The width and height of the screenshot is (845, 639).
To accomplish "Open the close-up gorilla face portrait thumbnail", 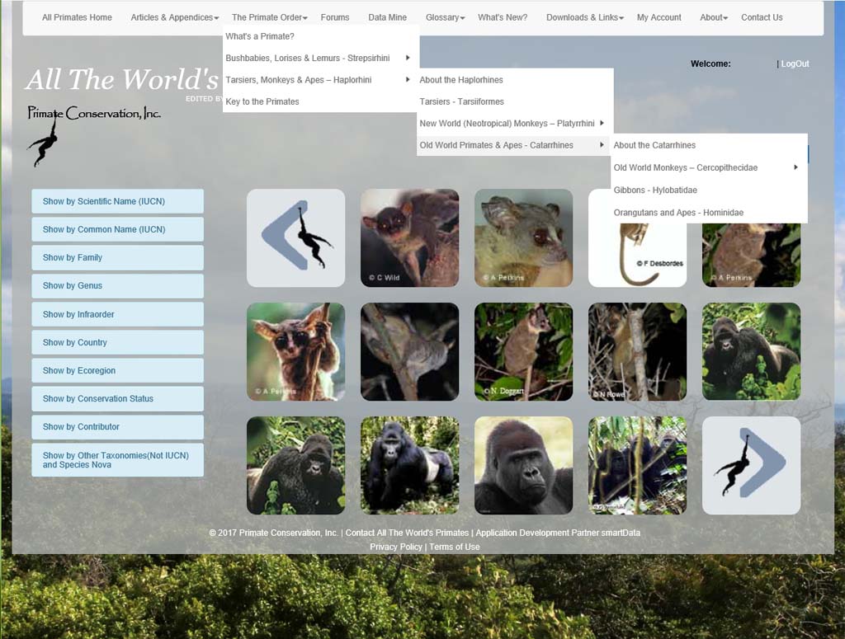I will (x=523, y=465).
